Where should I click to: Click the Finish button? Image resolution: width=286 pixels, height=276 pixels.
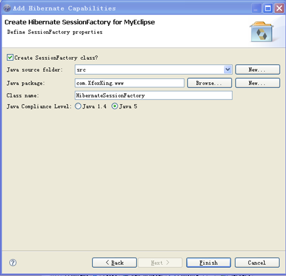[208, 263]
